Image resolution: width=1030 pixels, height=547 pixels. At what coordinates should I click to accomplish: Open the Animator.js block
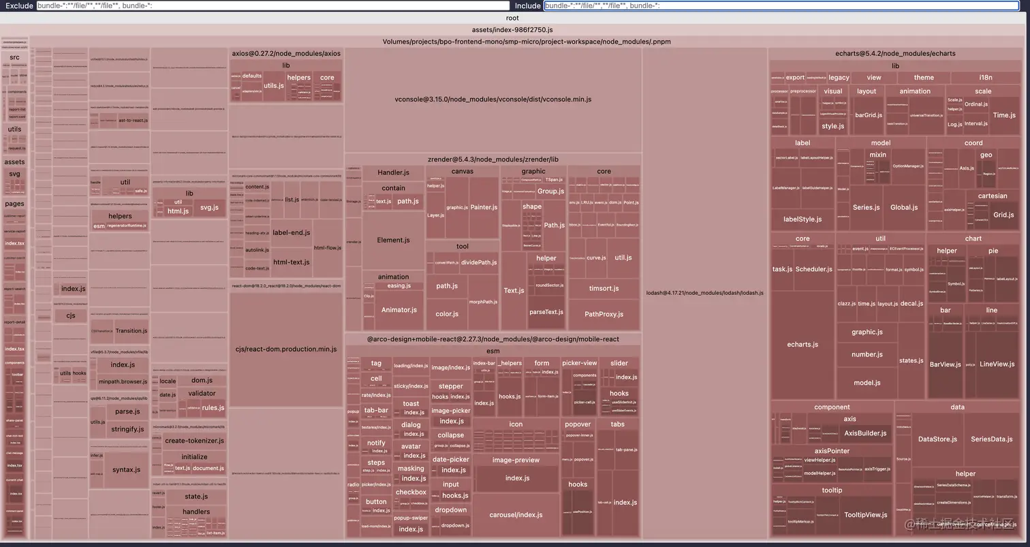[x=399, y=310]
